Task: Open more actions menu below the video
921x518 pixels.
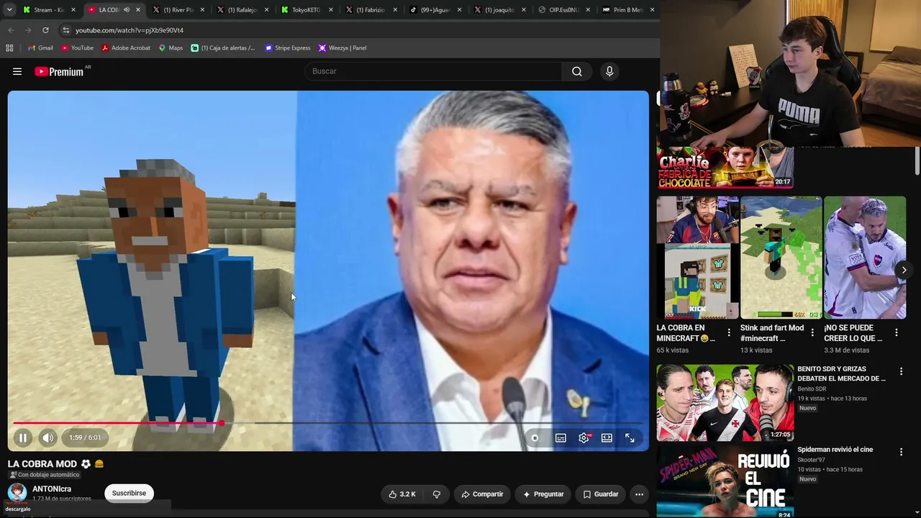Action: tap(639, 494)
